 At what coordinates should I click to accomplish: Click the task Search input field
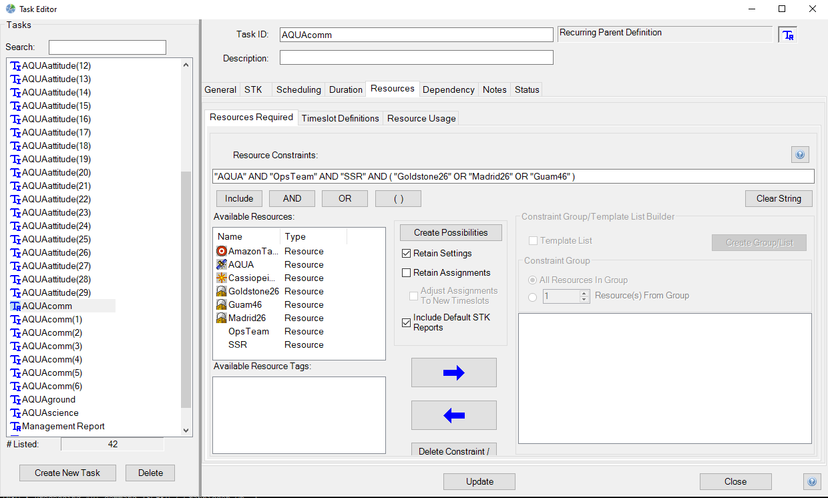107,47
